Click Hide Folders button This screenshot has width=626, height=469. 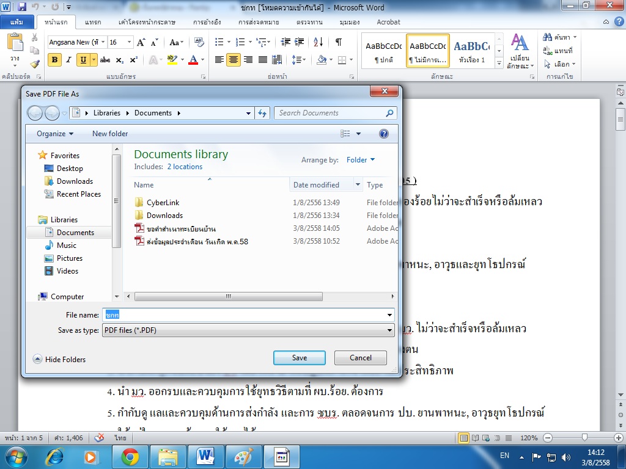[59, 359]
